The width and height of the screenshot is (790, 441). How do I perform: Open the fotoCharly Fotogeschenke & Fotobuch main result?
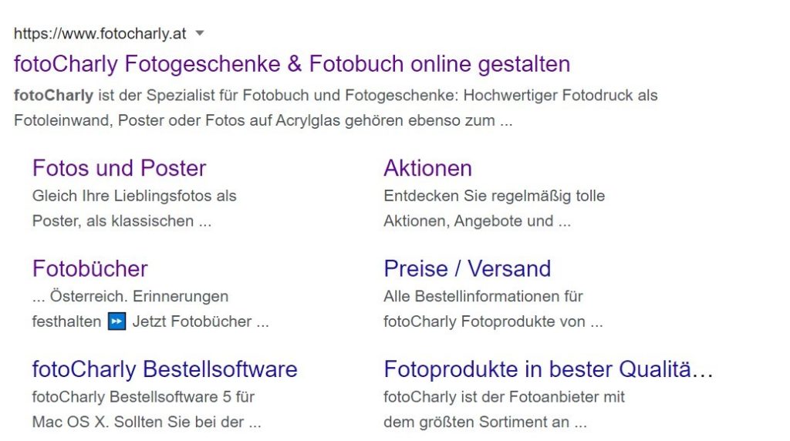[292, 63]
